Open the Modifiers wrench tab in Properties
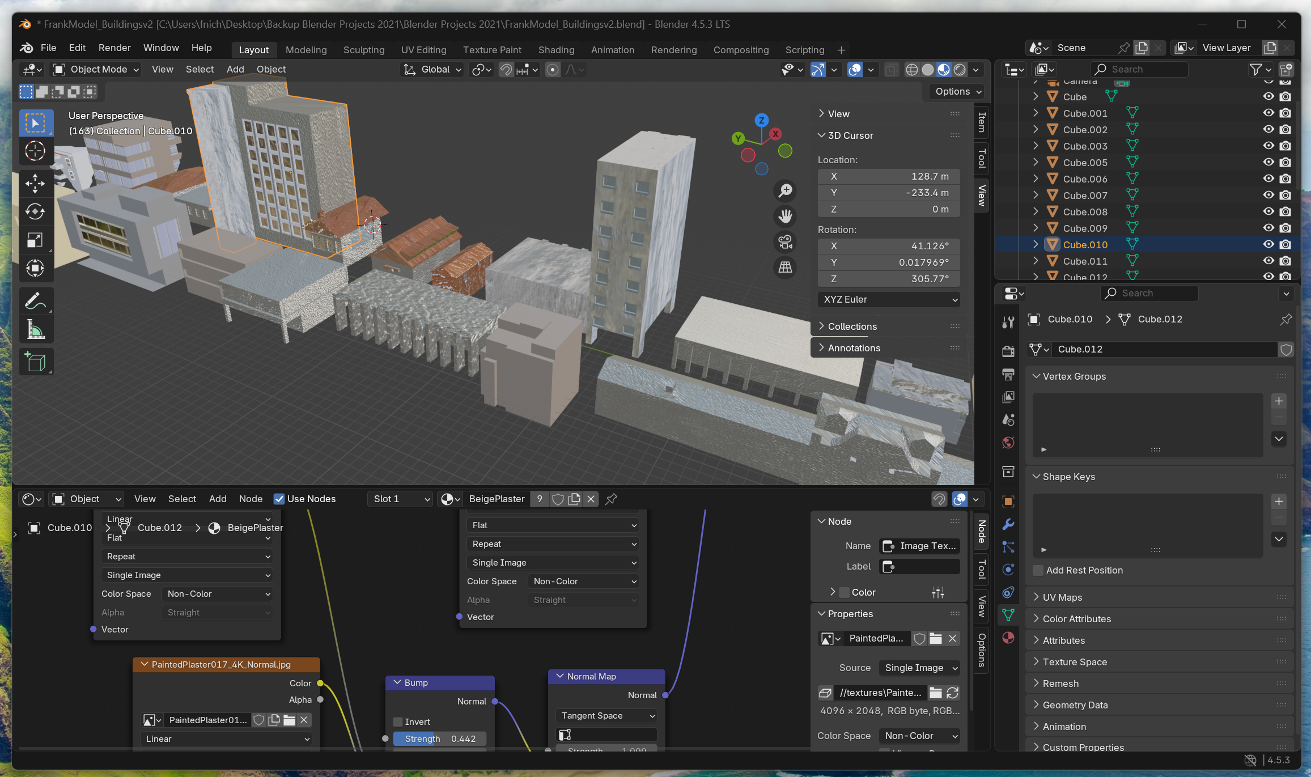1311x777 pixels. [x=1008, y=524]
